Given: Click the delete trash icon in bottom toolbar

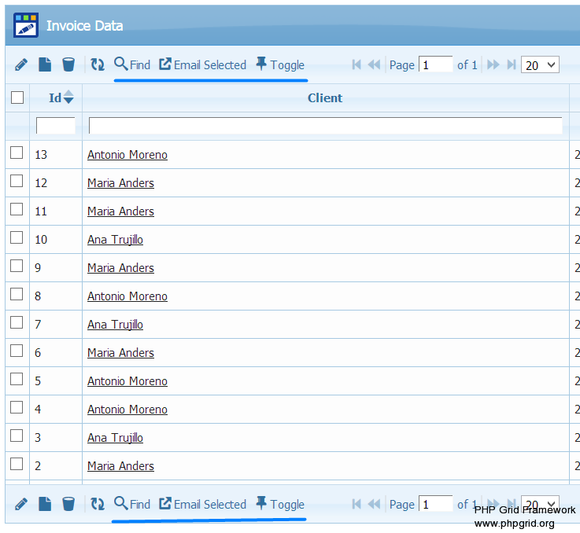Looking at the screenshot, I should pos(68,504).
